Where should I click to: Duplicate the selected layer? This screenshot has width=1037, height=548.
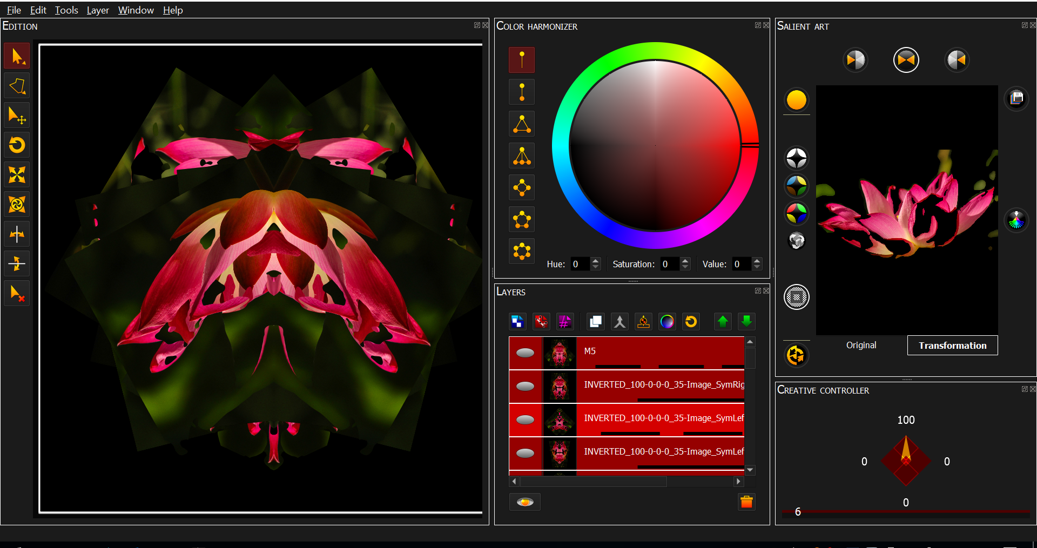click(x=596, y=322)
